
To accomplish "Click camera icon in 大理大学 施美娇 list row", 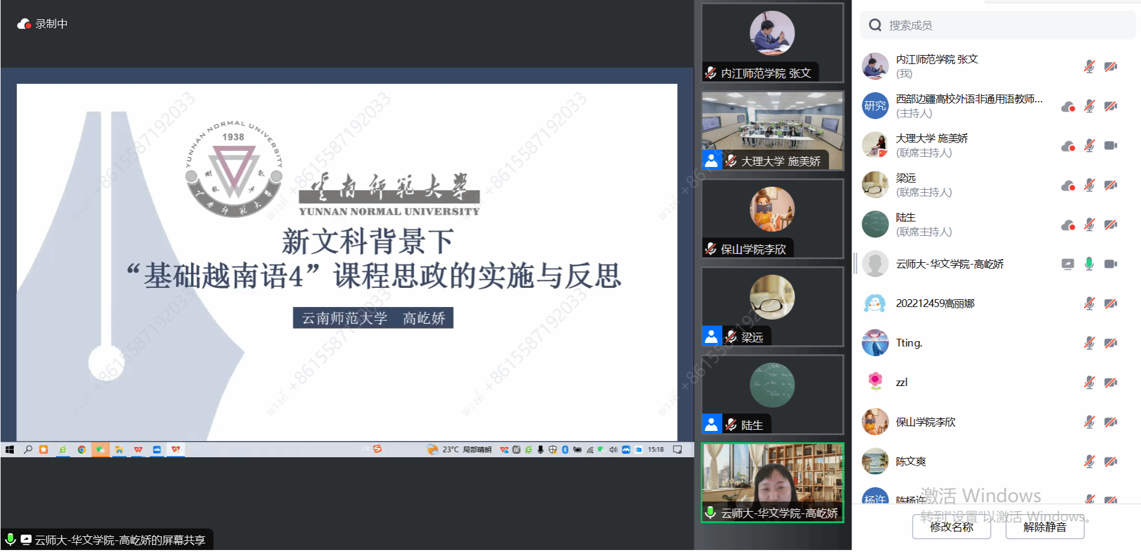I will tap(1110, 145).
